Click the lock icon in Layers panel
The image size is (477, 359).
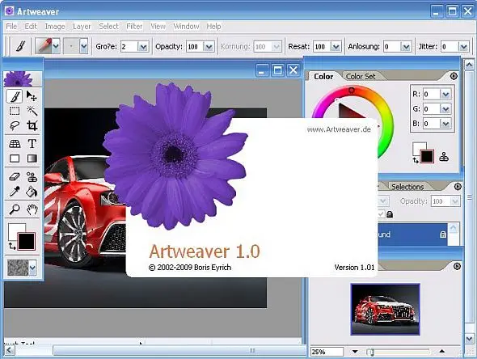[x=390, y=214]
